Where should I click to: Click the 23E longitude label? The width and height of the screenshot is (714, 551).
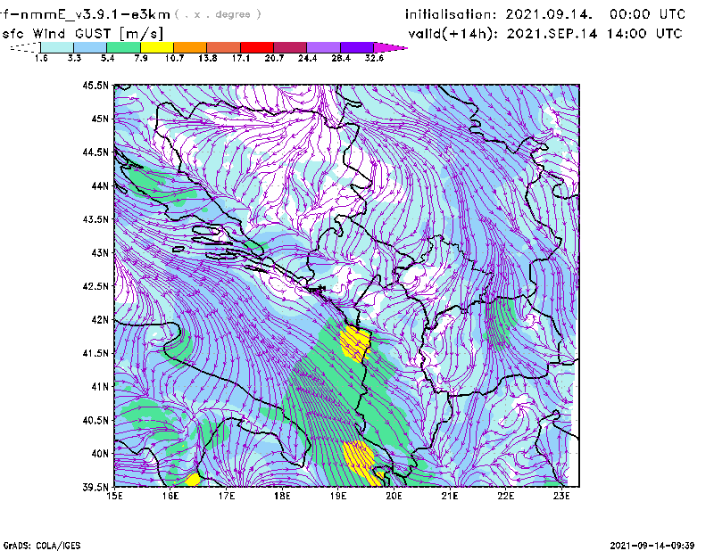[561, 496]
